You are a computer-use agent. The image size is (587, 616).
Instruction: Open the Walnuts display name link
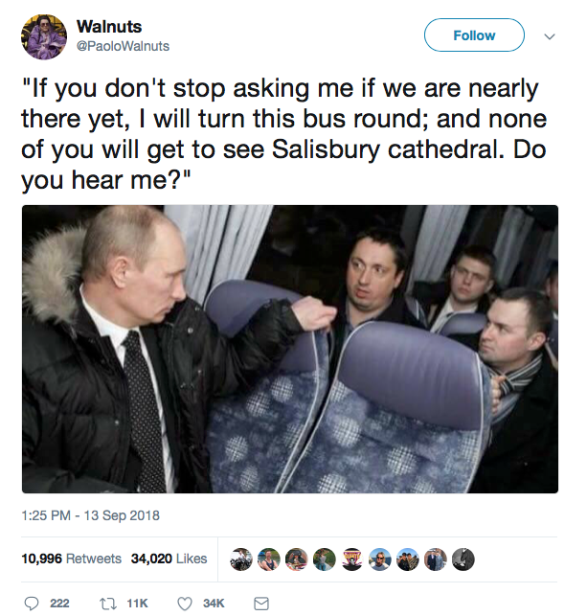coord(109,27)
